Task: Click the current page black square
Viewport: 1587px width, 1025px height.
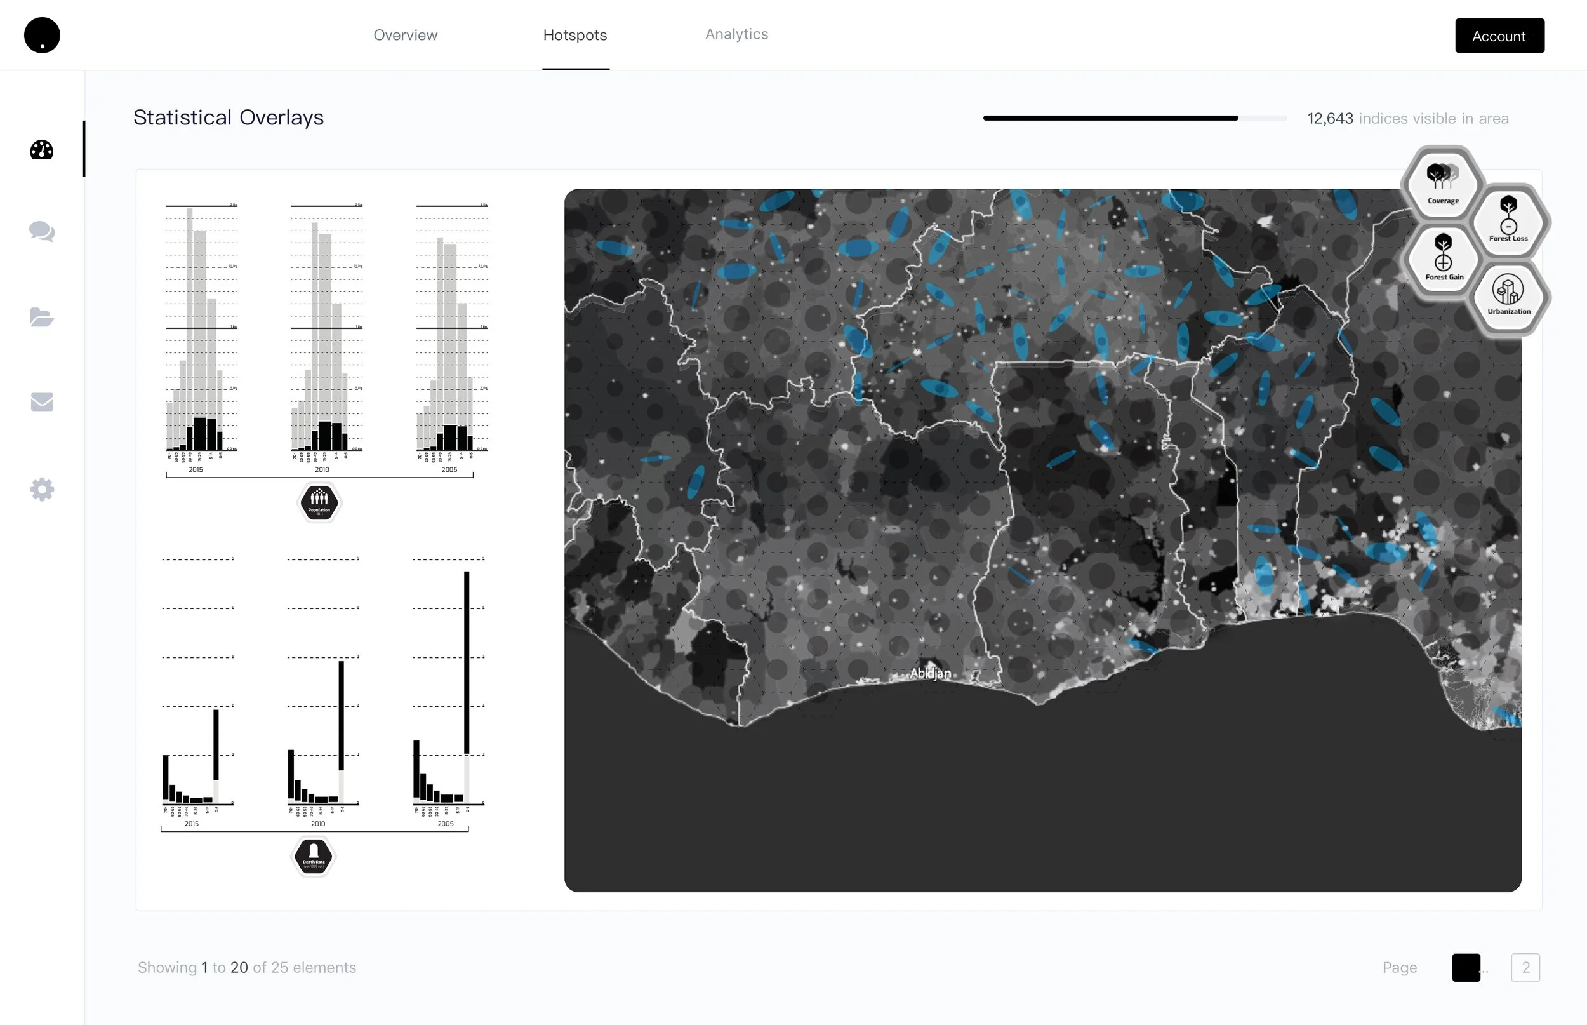Action: pyautogui.click(x=1466, y=967)
